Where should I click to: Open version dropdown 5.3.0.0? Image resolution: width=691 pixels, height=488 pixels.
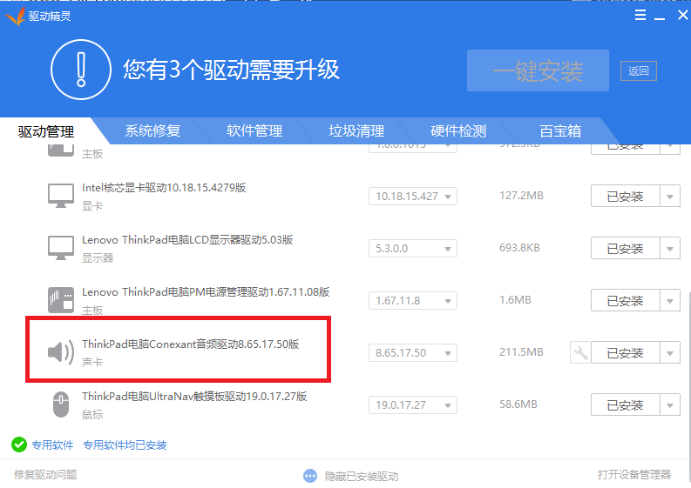point(413,248)
